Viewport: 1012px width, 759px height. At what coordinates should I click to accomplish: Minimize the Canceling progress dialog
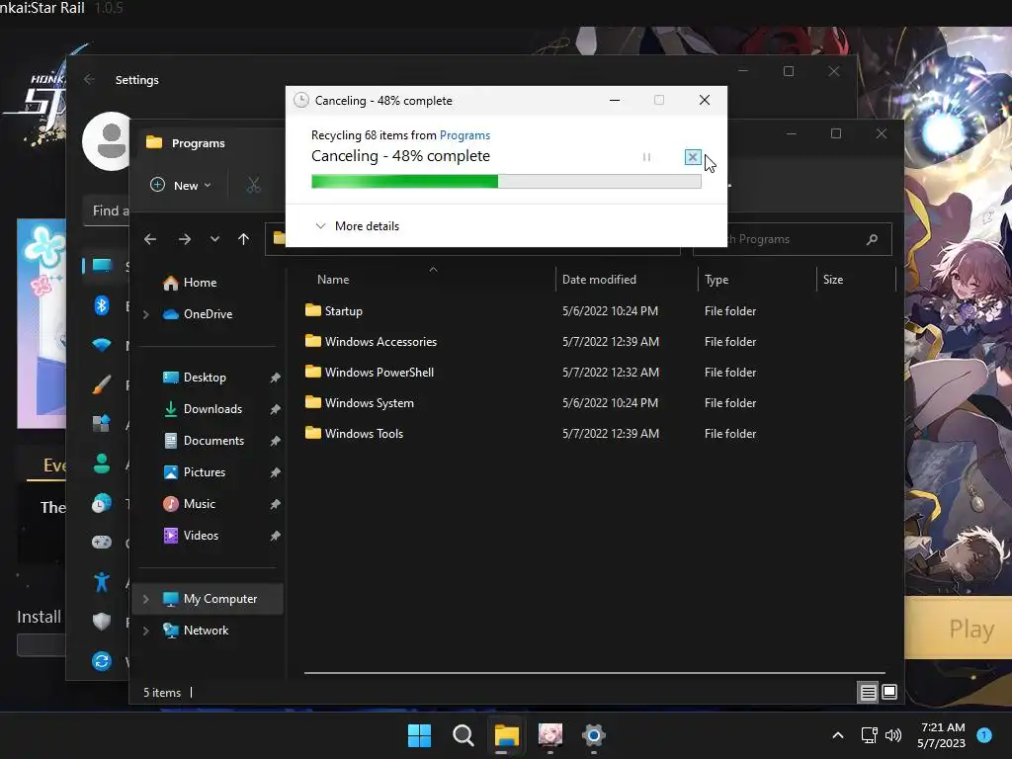(x=615, y=100)
